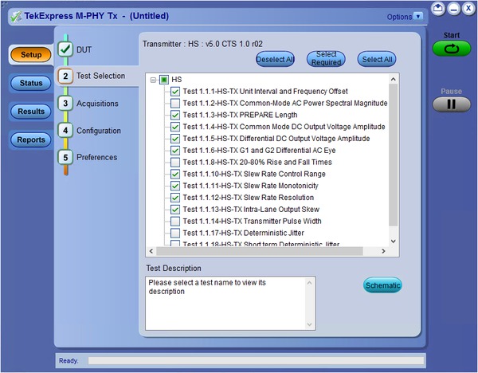Viewport: 478px width, 373px height.
Task: Uncheck Test 1.1.5 Differential DC Output Voltage
Action: (175, 139)
